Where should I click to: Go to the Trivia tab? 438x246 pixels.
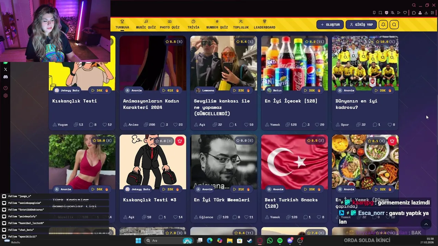[193, 24]
